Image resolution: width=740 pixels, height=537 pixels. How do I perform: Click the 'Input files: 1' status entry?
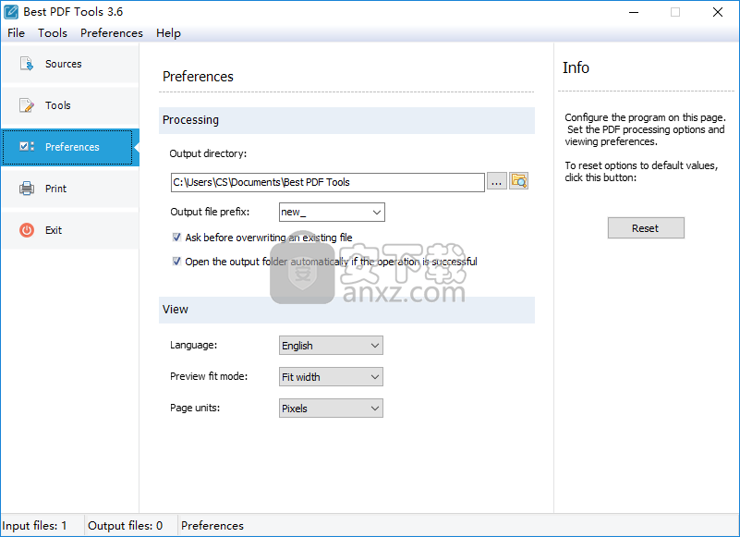click(34, 526)
